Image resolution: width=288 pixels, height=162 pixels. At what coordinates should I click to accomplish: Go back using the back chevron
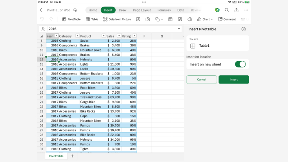tap(41, 10)
